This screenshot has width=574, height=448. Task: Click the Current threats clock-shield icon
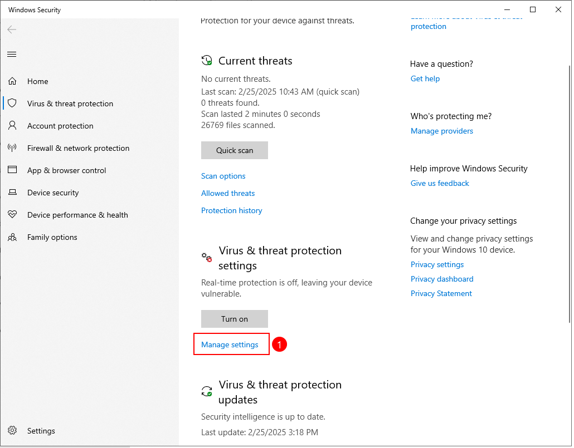click(207, 61)
